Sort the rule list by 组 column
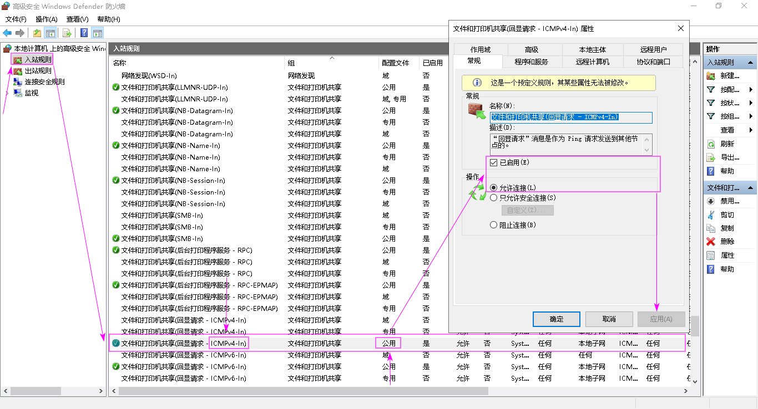758x409 pixels. (331, 63)
